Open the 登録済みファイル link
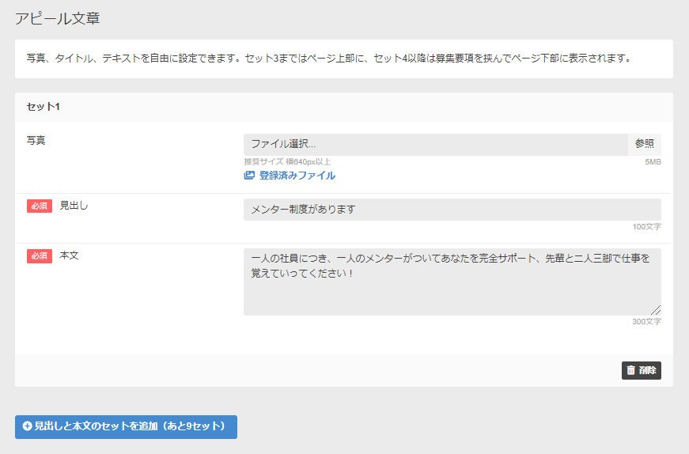 pyautogui.click(x=297, y=176)
